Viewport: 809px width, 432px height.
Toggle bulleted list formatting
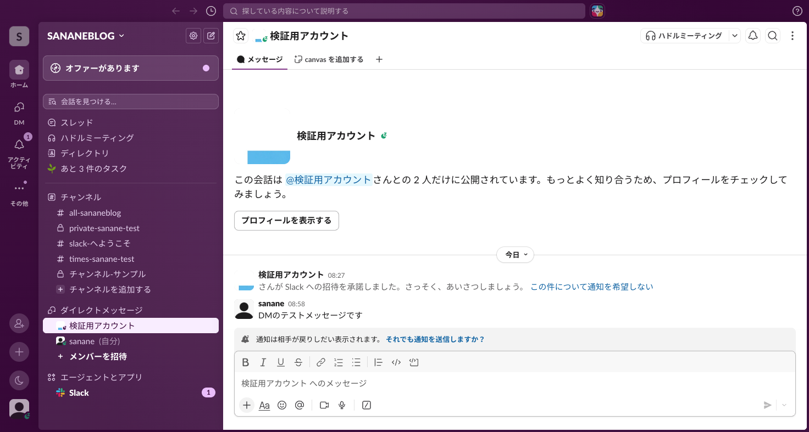tap(356, 362)
